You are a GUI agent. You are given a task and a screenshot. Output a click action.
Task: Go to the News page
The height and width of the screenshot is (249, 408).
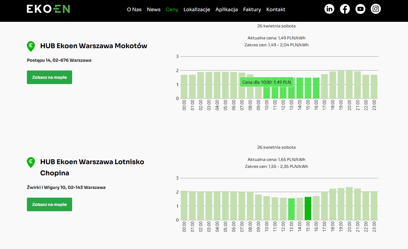(154, 10)
